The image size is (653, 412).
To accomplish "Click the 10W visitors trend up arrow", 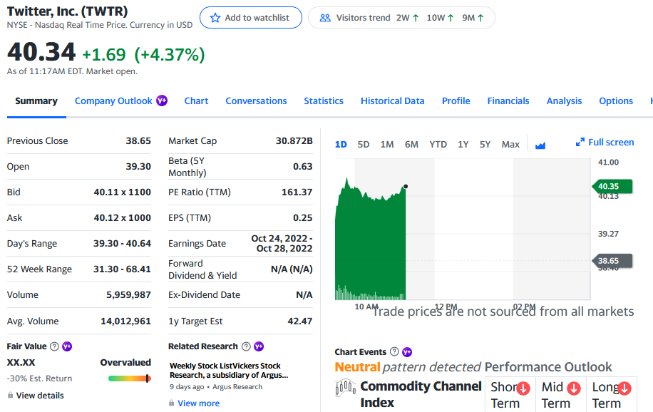I will (x=451, y=18).
